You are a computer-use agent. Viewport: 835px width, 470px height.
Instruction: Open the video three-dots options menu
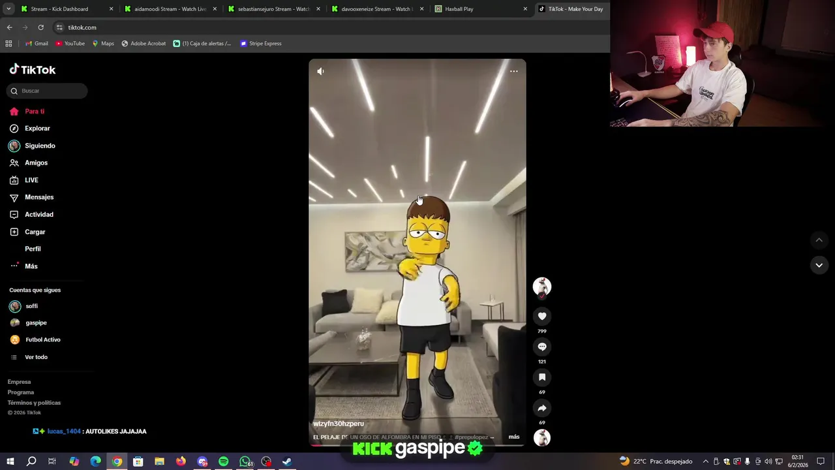(514, 71)
